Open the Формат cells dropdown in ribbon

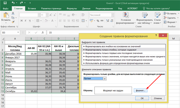170,22
